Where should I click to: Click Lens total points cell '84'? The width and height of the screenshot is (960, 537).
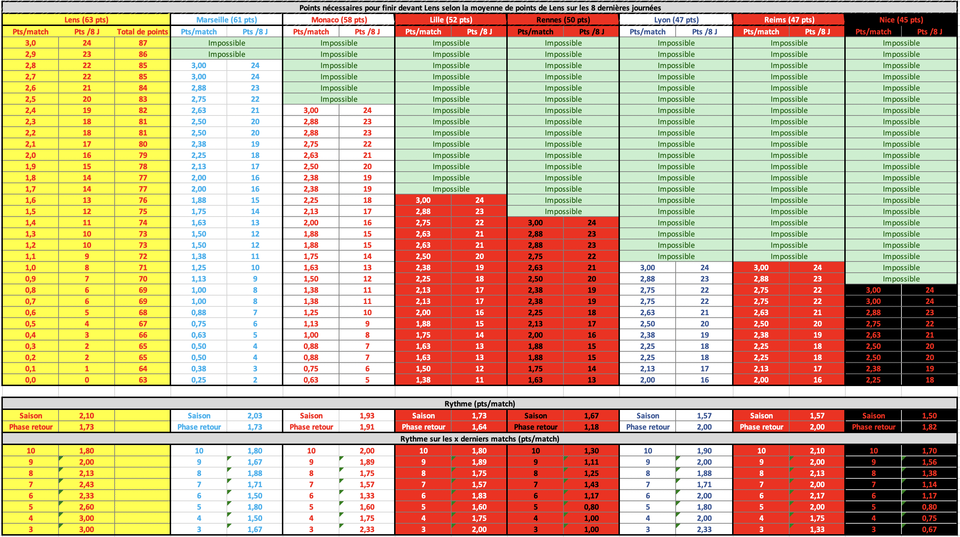tap(143, 88)
